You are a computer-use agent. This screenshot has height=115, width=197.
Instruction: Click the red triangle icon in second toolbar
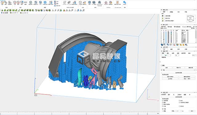tap(64, 10)
